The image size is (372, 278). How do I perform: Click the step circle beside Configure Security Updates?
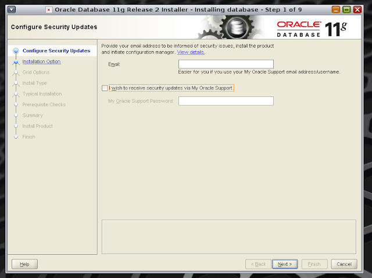click(x=16, y=50)
